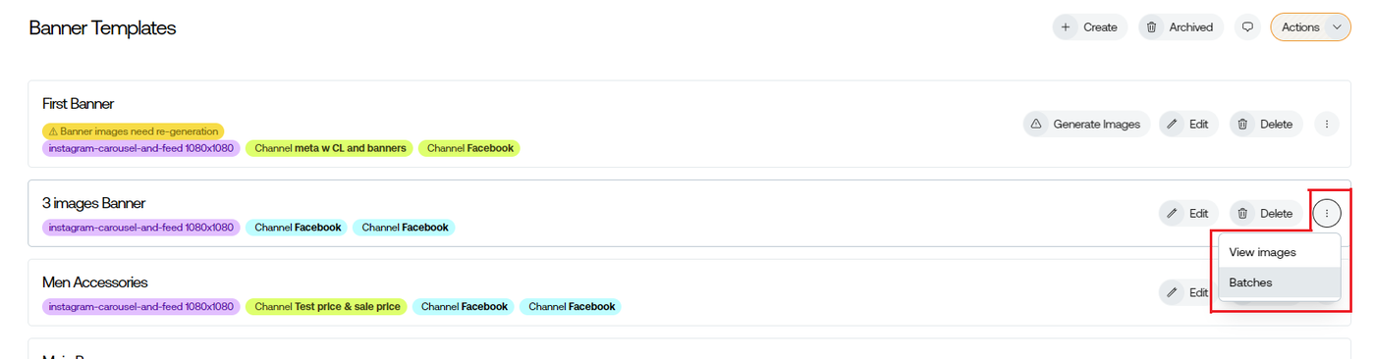Open the Men Accessories template title
Image resolution: width=1375 pixels, height=359 pixels.
95,282
